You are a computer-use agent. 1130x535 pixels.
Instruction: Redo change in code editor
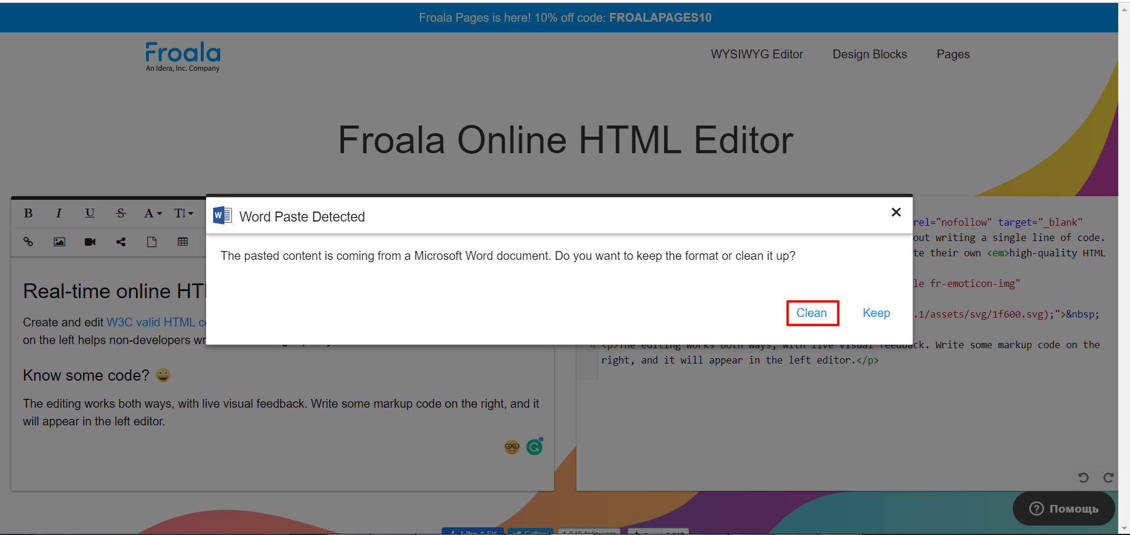click(x=1108, y=477)
